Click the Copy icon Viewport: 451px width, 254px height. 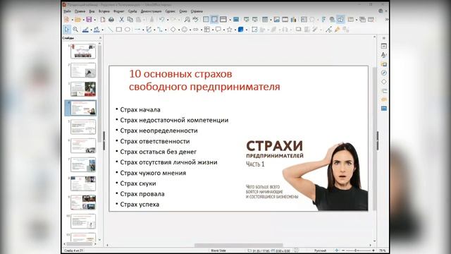[130, 19]
